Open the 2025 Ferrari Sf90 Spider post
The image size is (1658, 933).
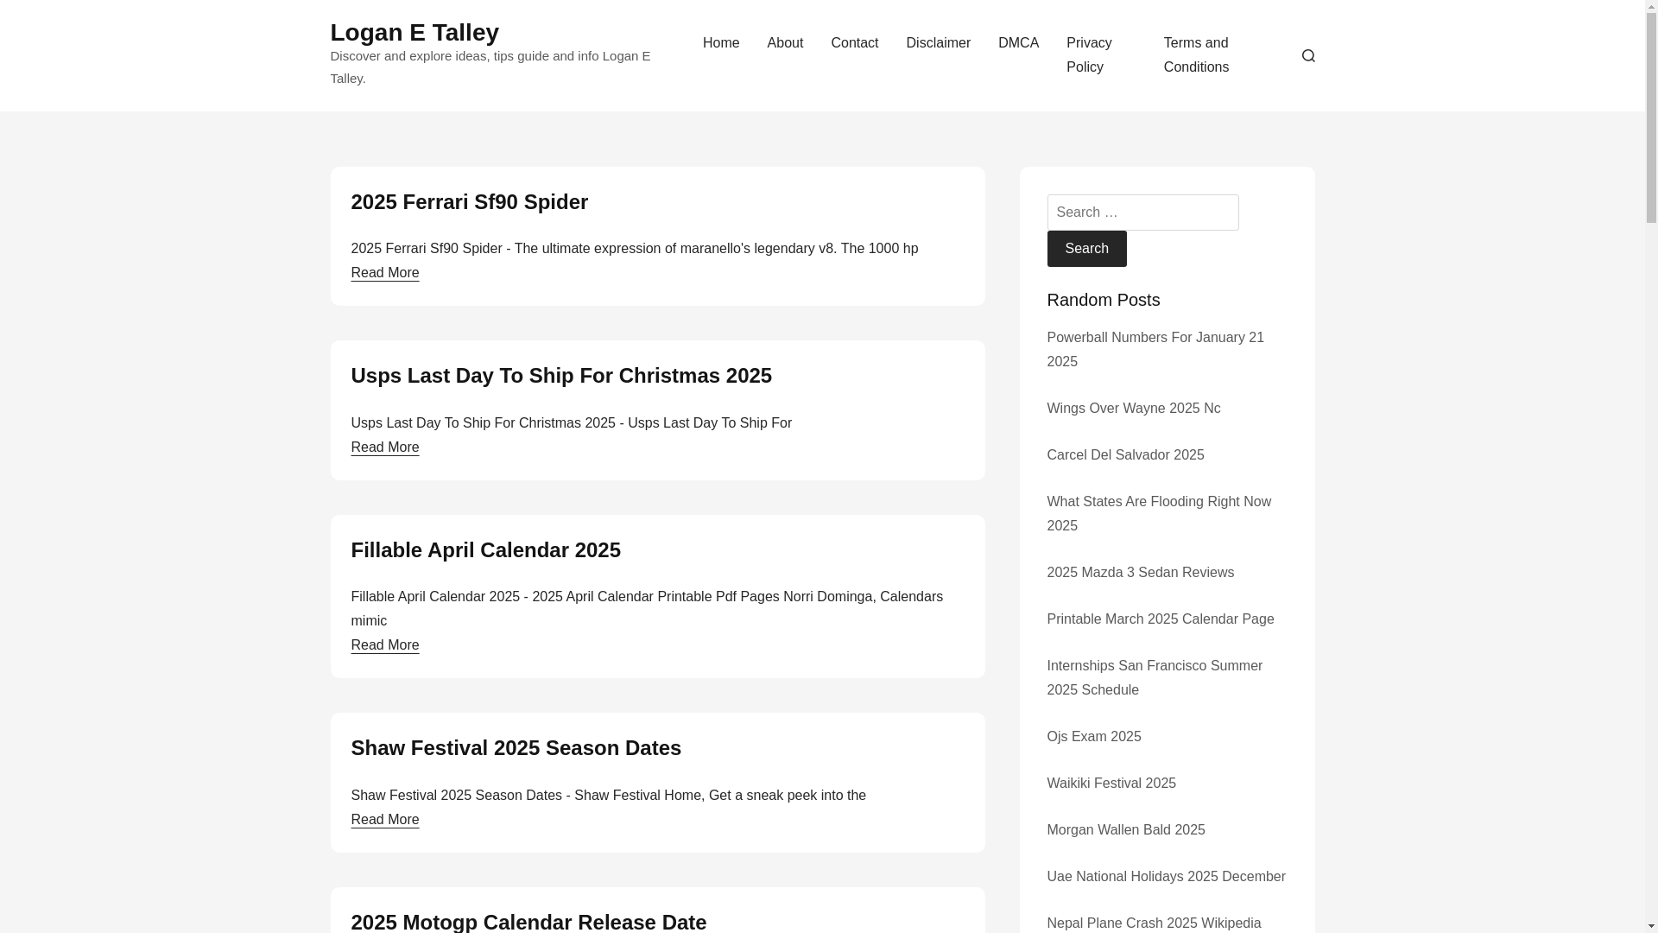pos(469,201)
